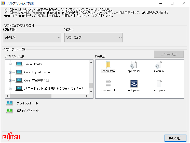Expand the Corel WinDVD 10.8 tree node

tap(10, 80)
